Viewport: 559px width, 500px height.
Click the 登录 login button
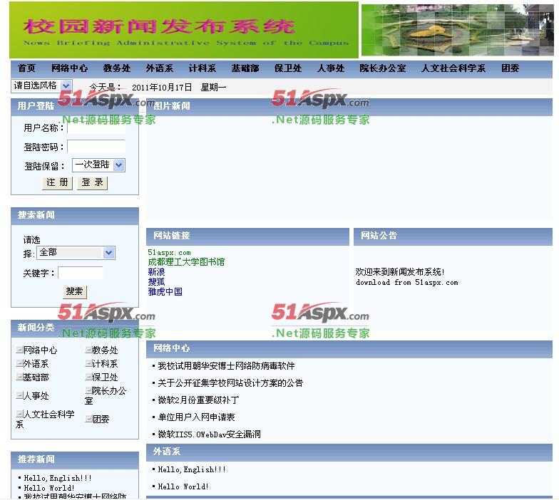point(93,182)
